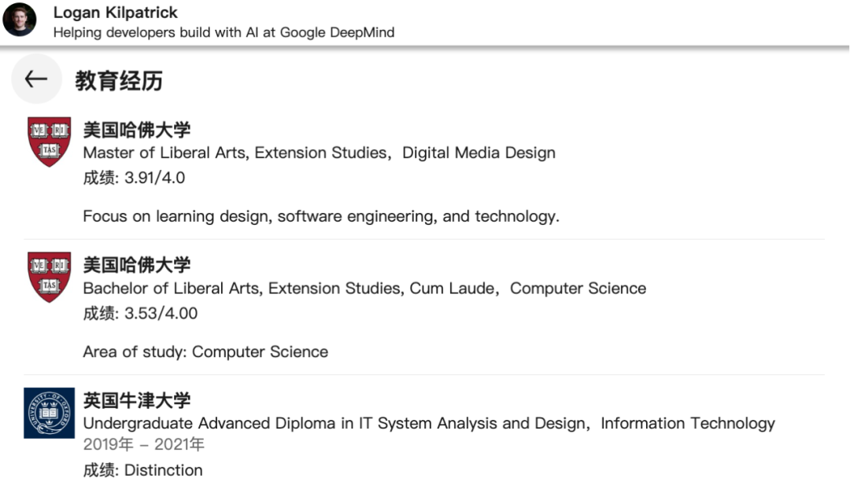Click the University of Oxford logo

tap(49, 413)
